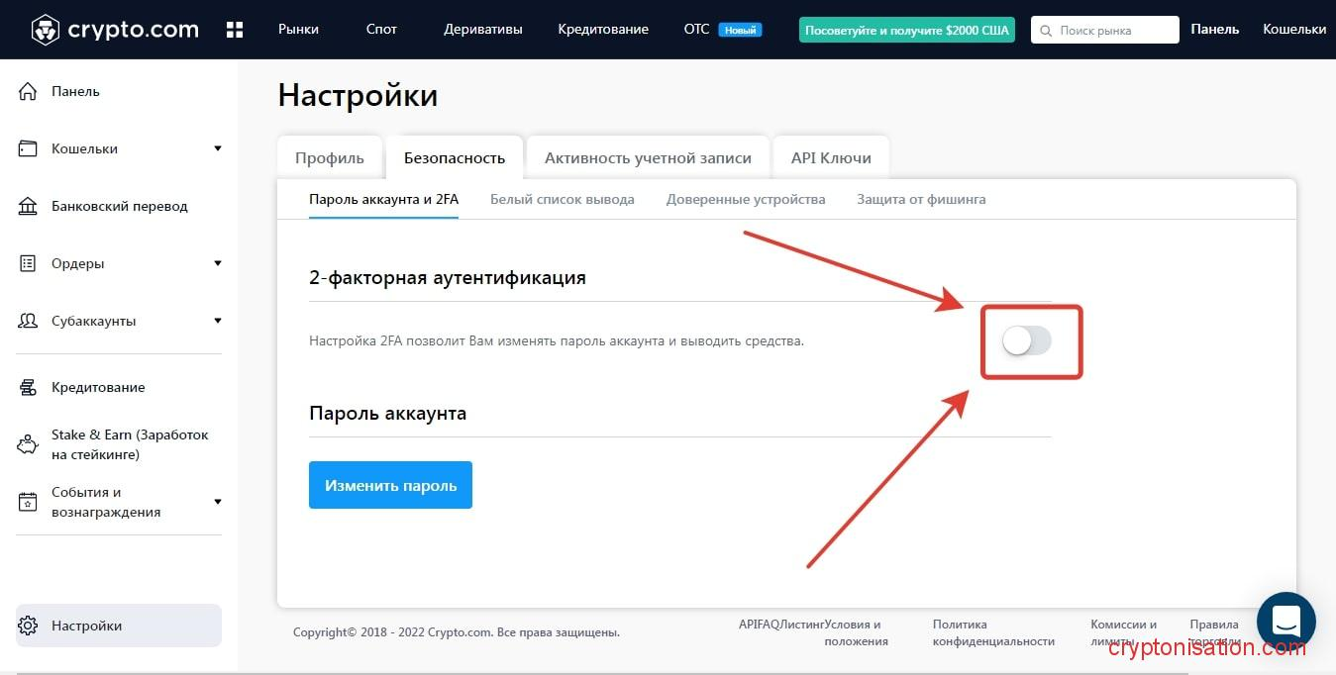Image resolution: width=1336 pixels, height=675 pixels.
Task: Click the Crypto.com logo
Action: [x=115, y=30]
